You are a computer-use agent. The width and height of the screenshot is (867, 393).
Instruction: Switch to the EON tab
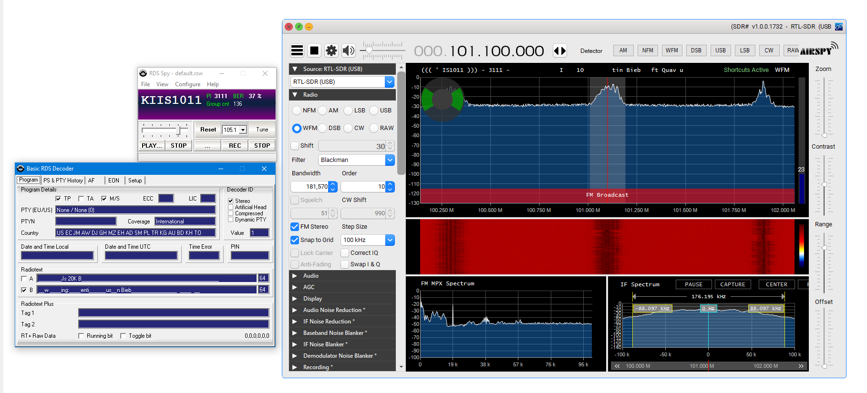point(114,181)
